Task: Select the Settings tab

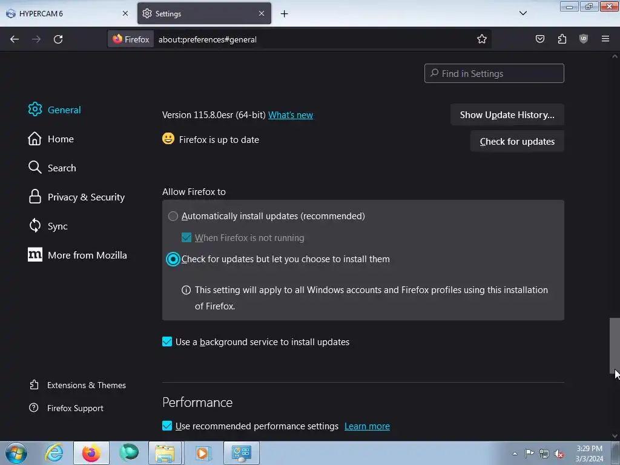Action: 204,13
